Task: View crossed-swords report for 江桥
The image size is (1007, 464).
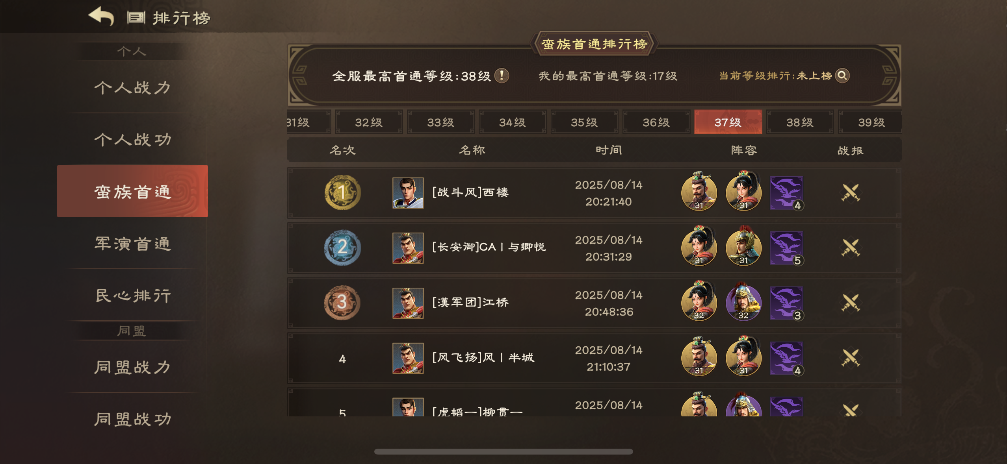Action: (x=850, y=303)
